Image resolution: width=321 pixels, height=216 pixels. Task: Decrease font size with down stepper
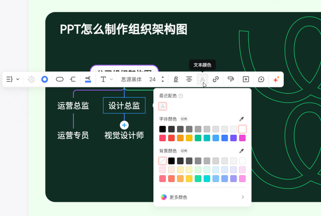point(163,81)
